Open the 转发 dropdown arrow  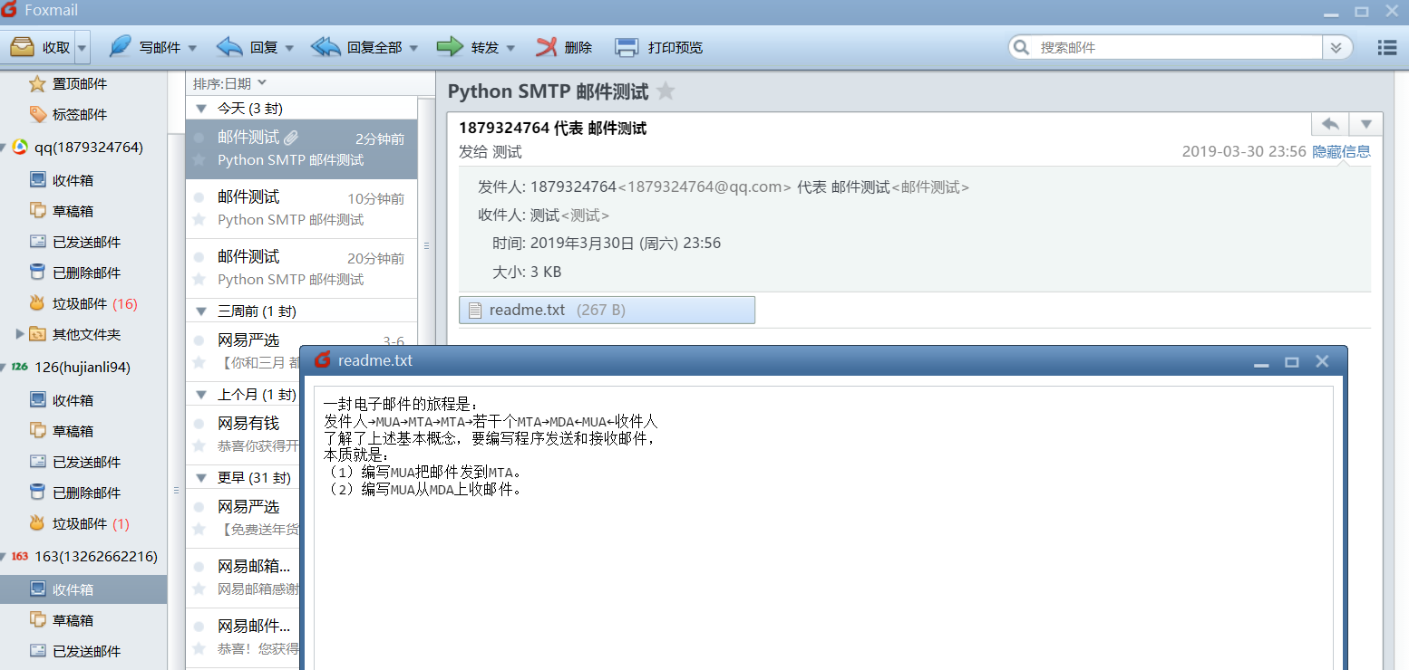510,48
